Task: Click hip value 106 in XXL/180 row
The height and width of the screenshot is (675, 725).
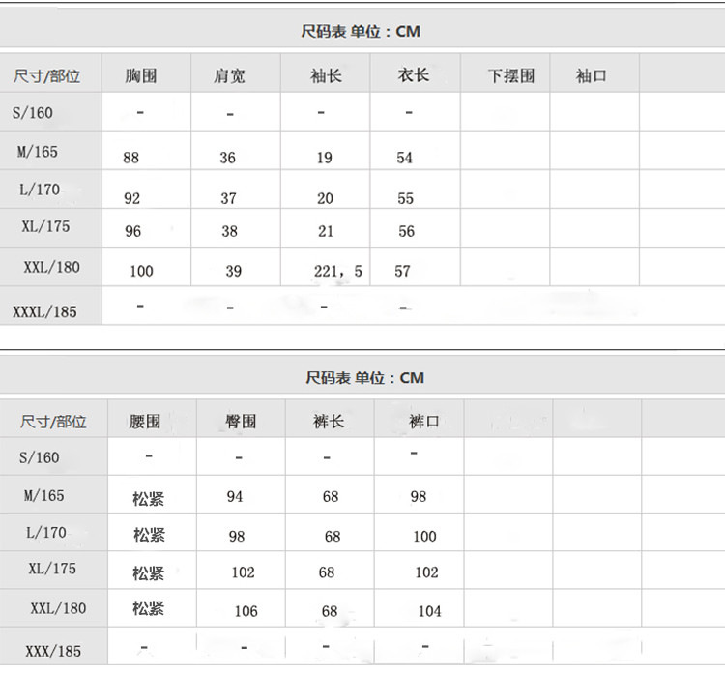Action: [x=246, y=611]
